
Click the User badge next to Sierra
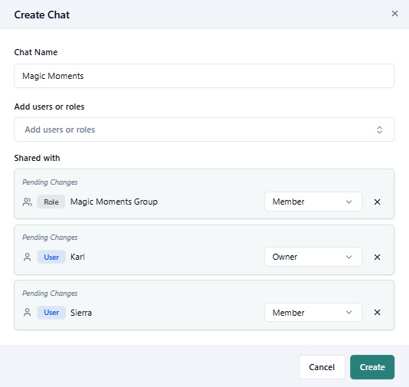click(51, 313)
